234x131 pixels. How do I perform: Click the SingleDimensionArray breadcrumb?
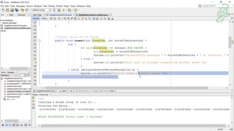pos(45,91)
